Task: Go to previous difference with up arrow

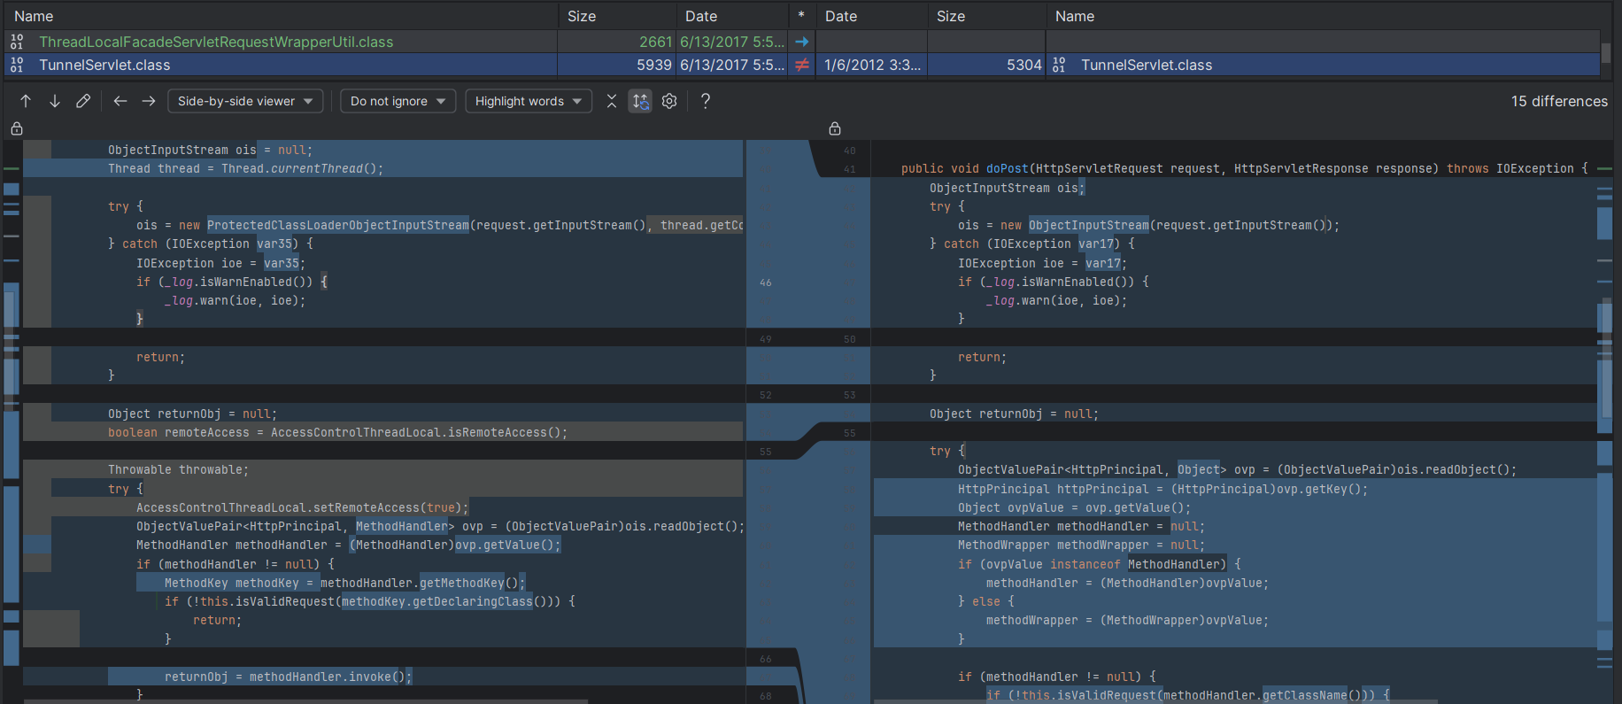Action: coord(26,101)
